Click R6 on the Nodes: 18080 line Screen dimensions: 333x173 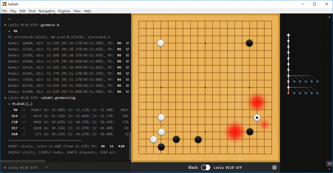click(x=119, y=43)
